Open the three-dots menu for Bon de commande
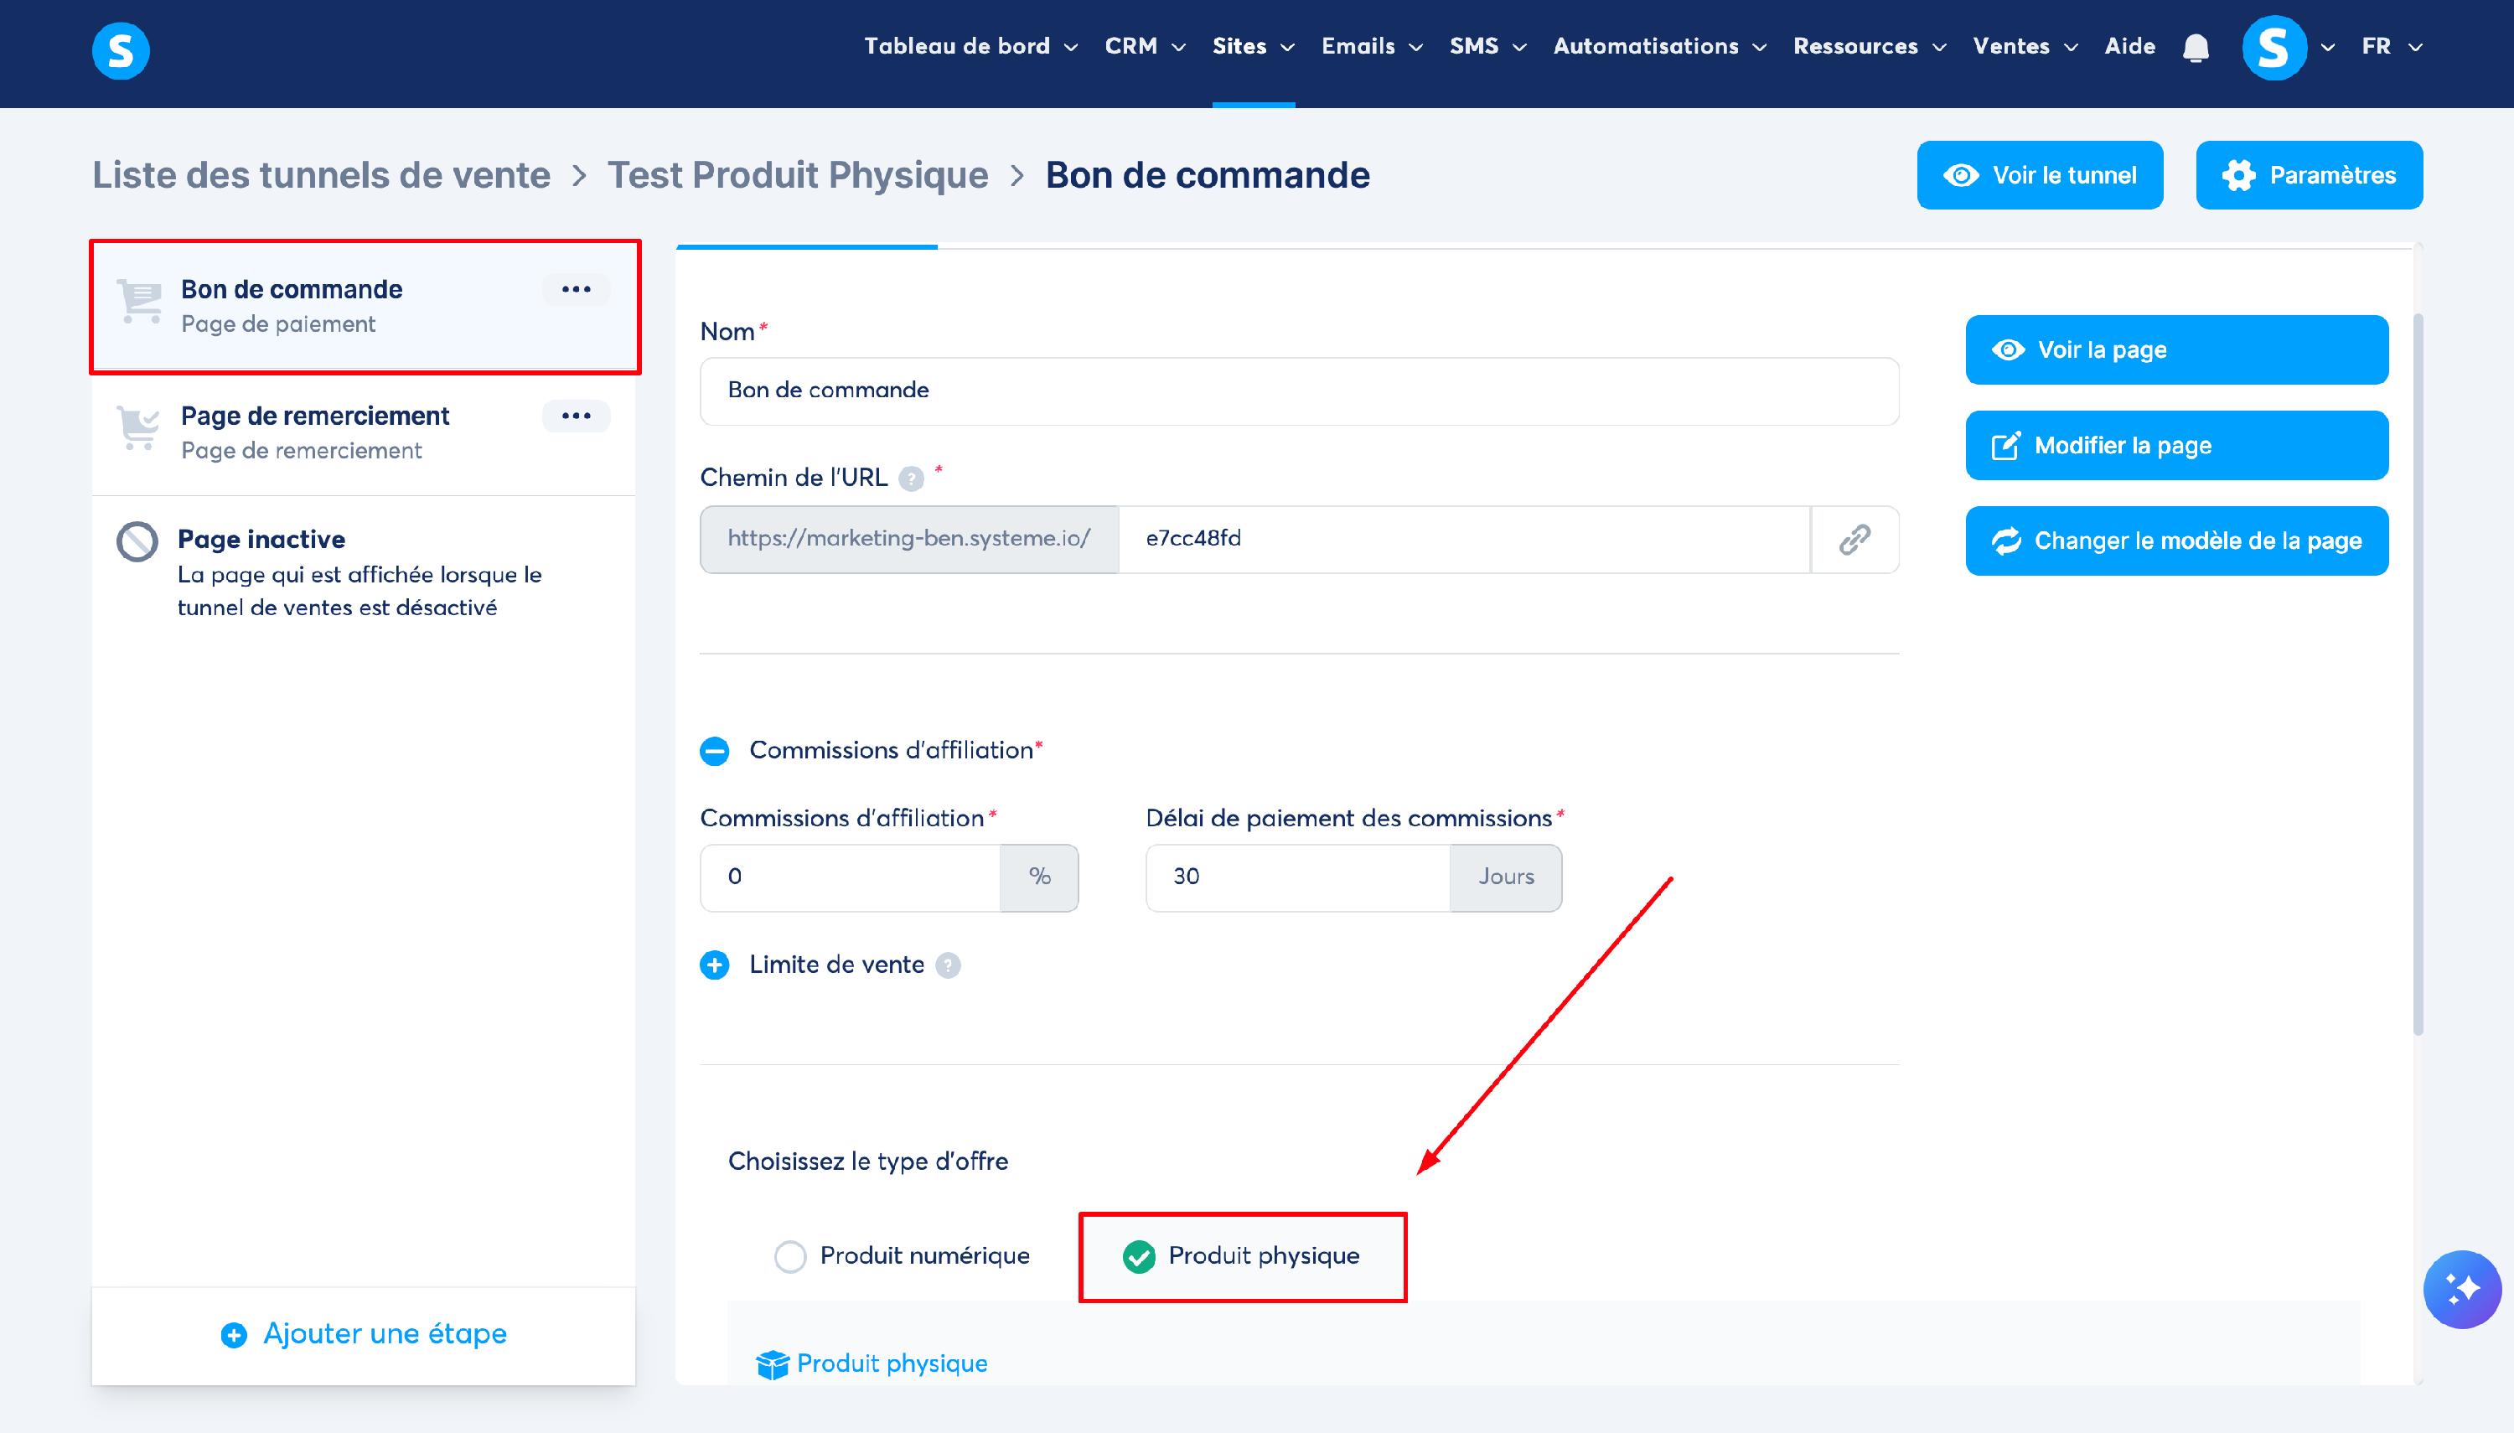Viewport: 2514px width, 1433px height. [576, 289]
